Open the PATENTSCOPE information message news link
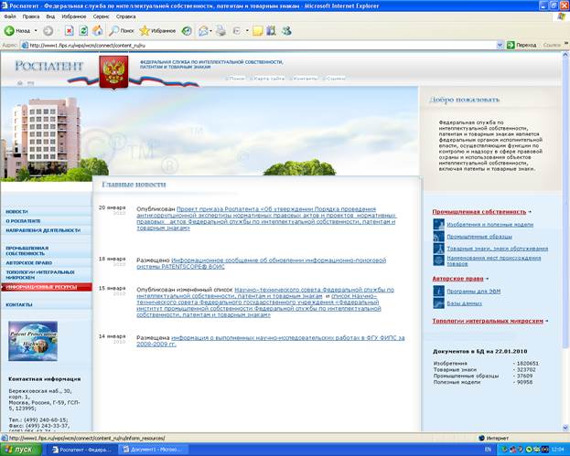The image size is (570, 456). [262, 263]
